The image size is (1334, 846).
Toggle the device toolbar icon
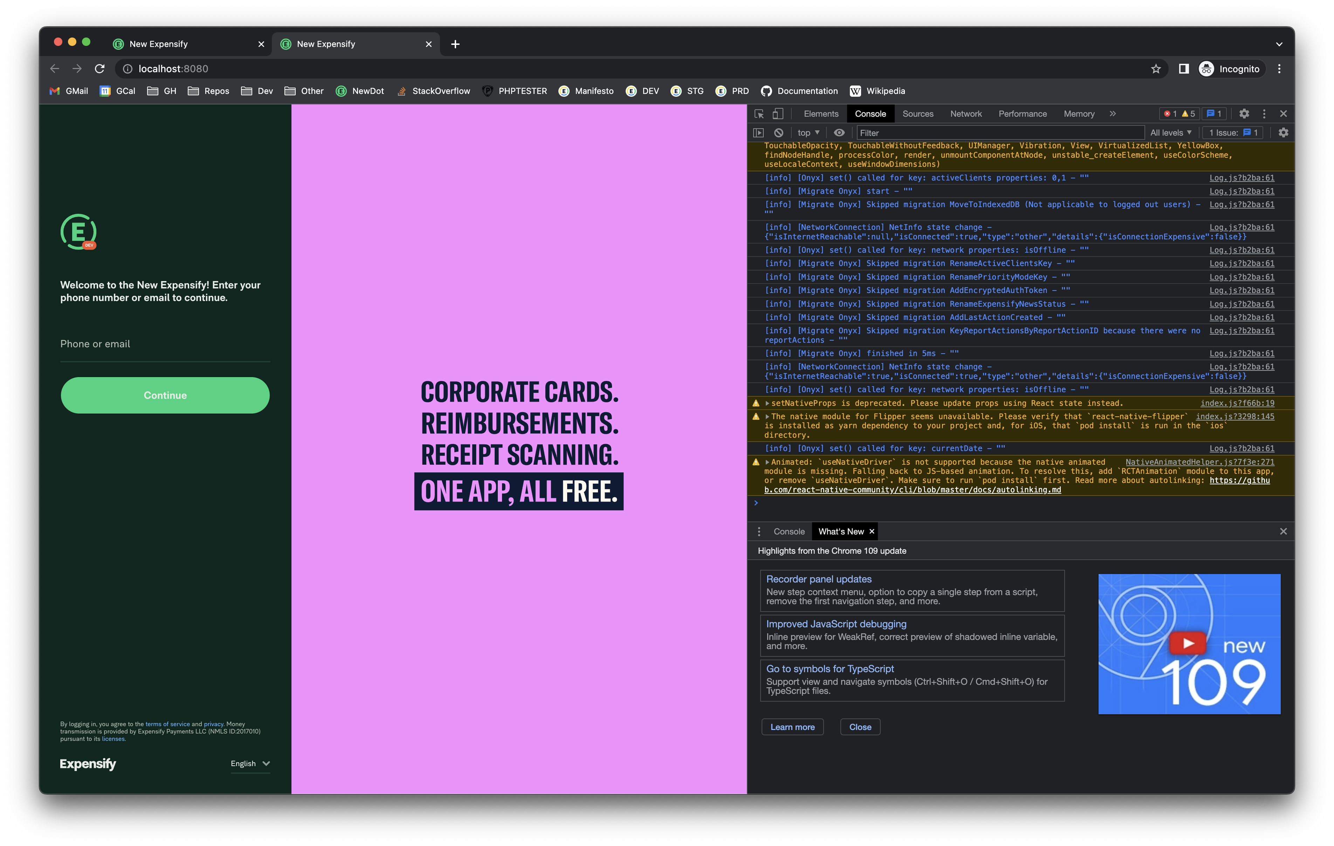pos(778,114)
